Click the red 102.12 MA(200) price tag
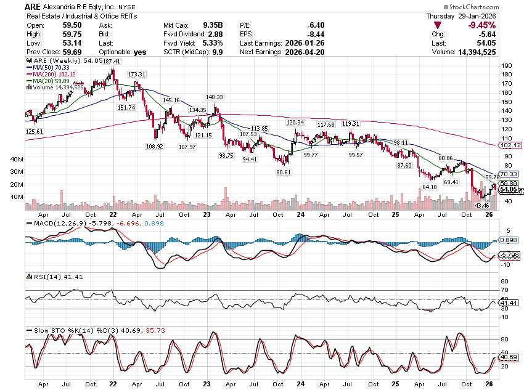 click(x=510, y=145)
